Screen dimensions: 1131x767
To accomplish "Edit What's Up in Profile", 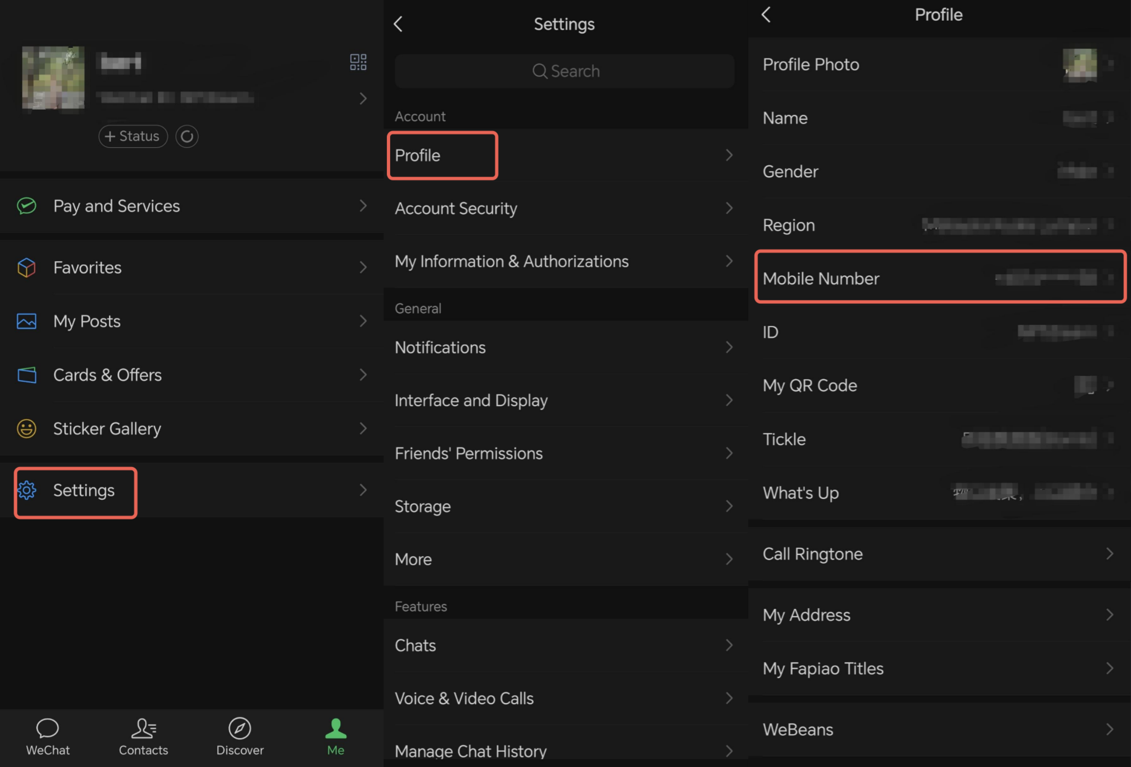I will 939,493.
